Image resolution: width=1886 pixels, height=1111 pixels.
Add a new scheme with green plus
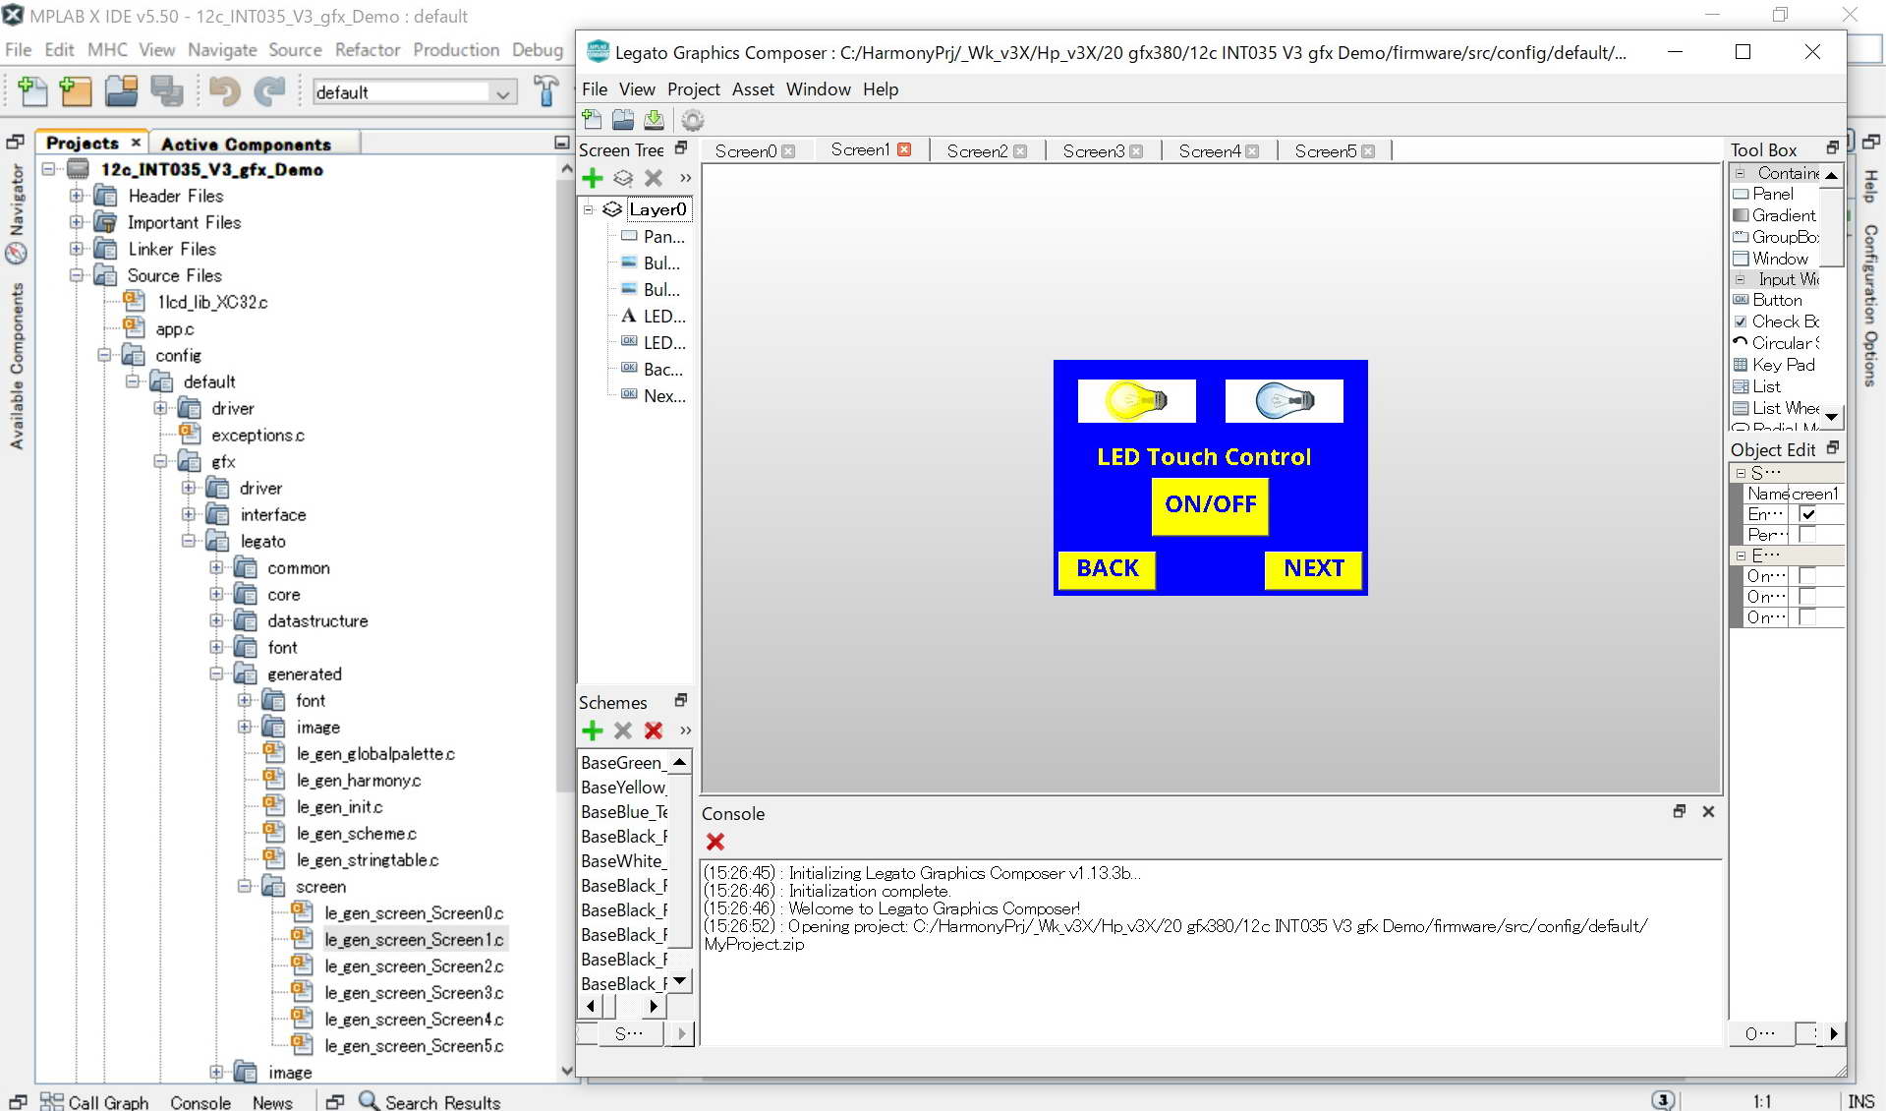coord(593,731)
